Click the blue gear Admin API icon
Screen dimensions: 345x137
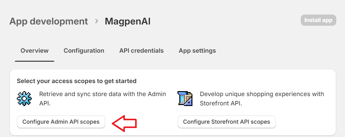pos(24,99)
